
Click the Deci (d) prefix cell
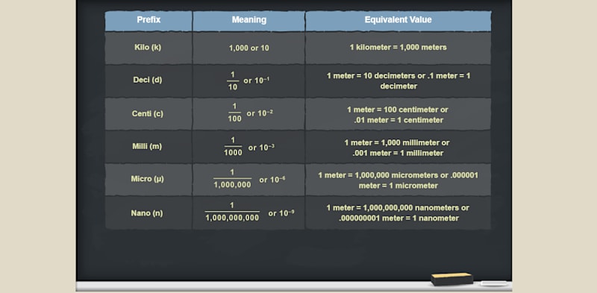tap(149, 81)
